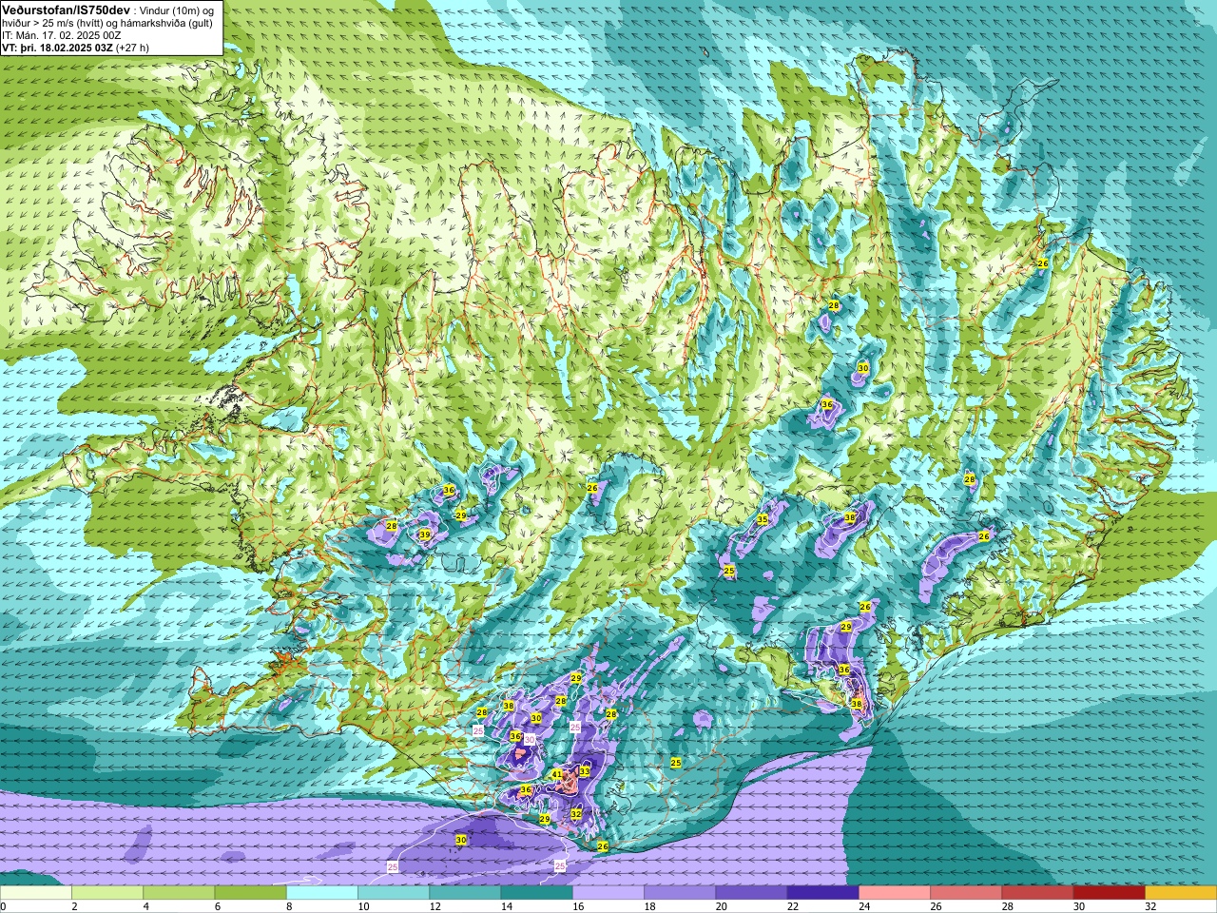Click the 20–22 m/s violet legend swatch
1217x913 pixels.
751,893
